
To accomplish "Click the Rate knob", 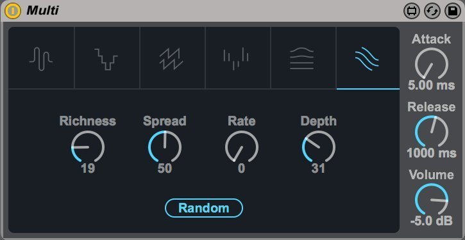I will coord(242,147).
